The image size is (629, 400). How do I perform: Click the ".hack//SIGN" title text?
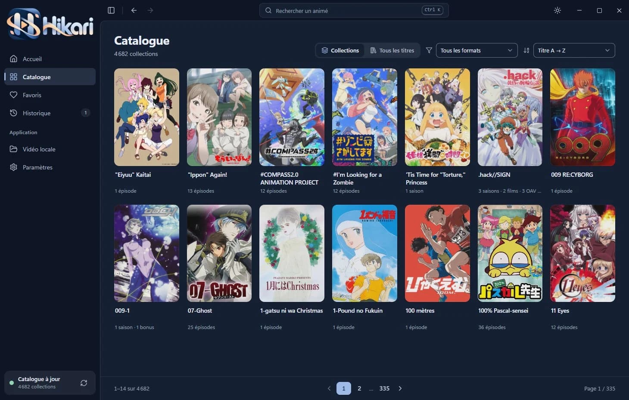click(x=494, y=175)
